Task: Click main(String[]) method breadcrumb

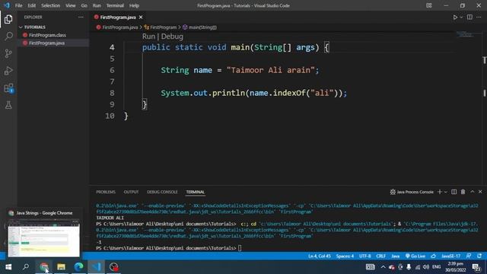Action: pos(202,27)
